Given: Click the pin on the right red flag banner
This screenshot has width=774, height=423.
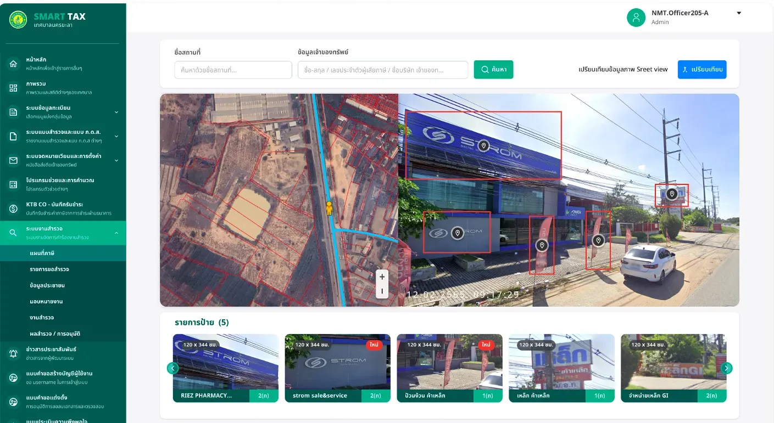Looking at the screenshot, I should 598,240.
